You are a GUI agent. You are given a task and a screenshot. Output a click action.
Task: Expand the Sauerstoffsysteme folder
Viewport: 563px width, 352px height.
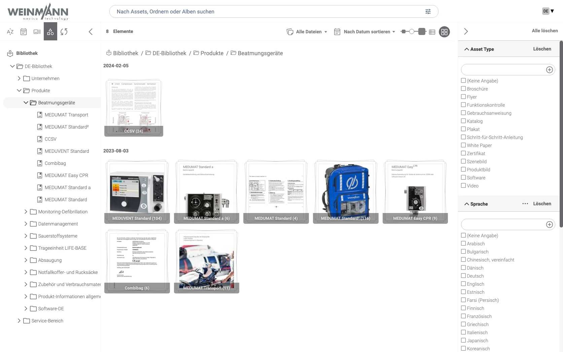click(26, 236)
